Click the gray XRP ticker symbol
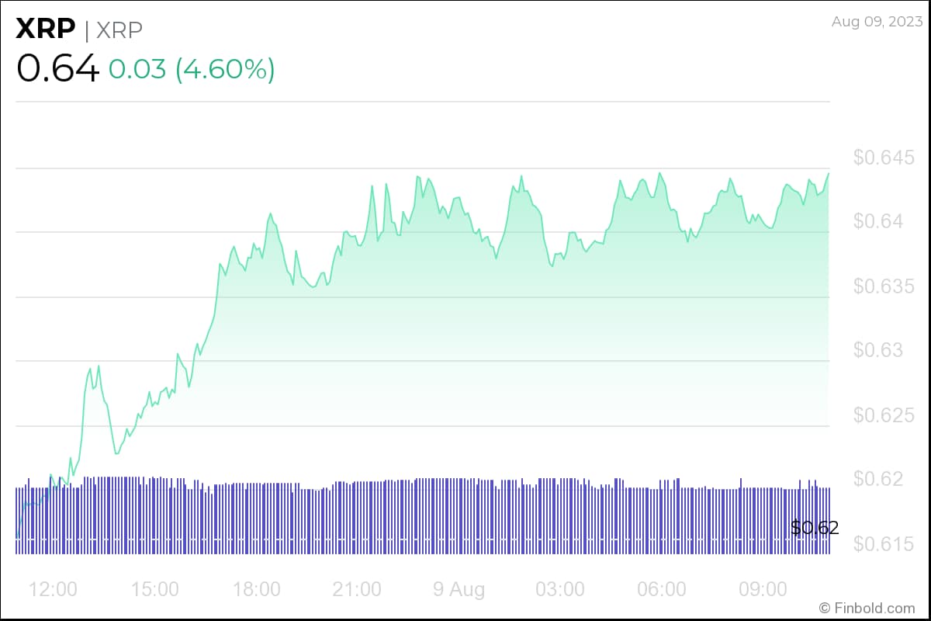Image resolution: width=931 pixels, height=621 pixels. (x=119, y=29)
